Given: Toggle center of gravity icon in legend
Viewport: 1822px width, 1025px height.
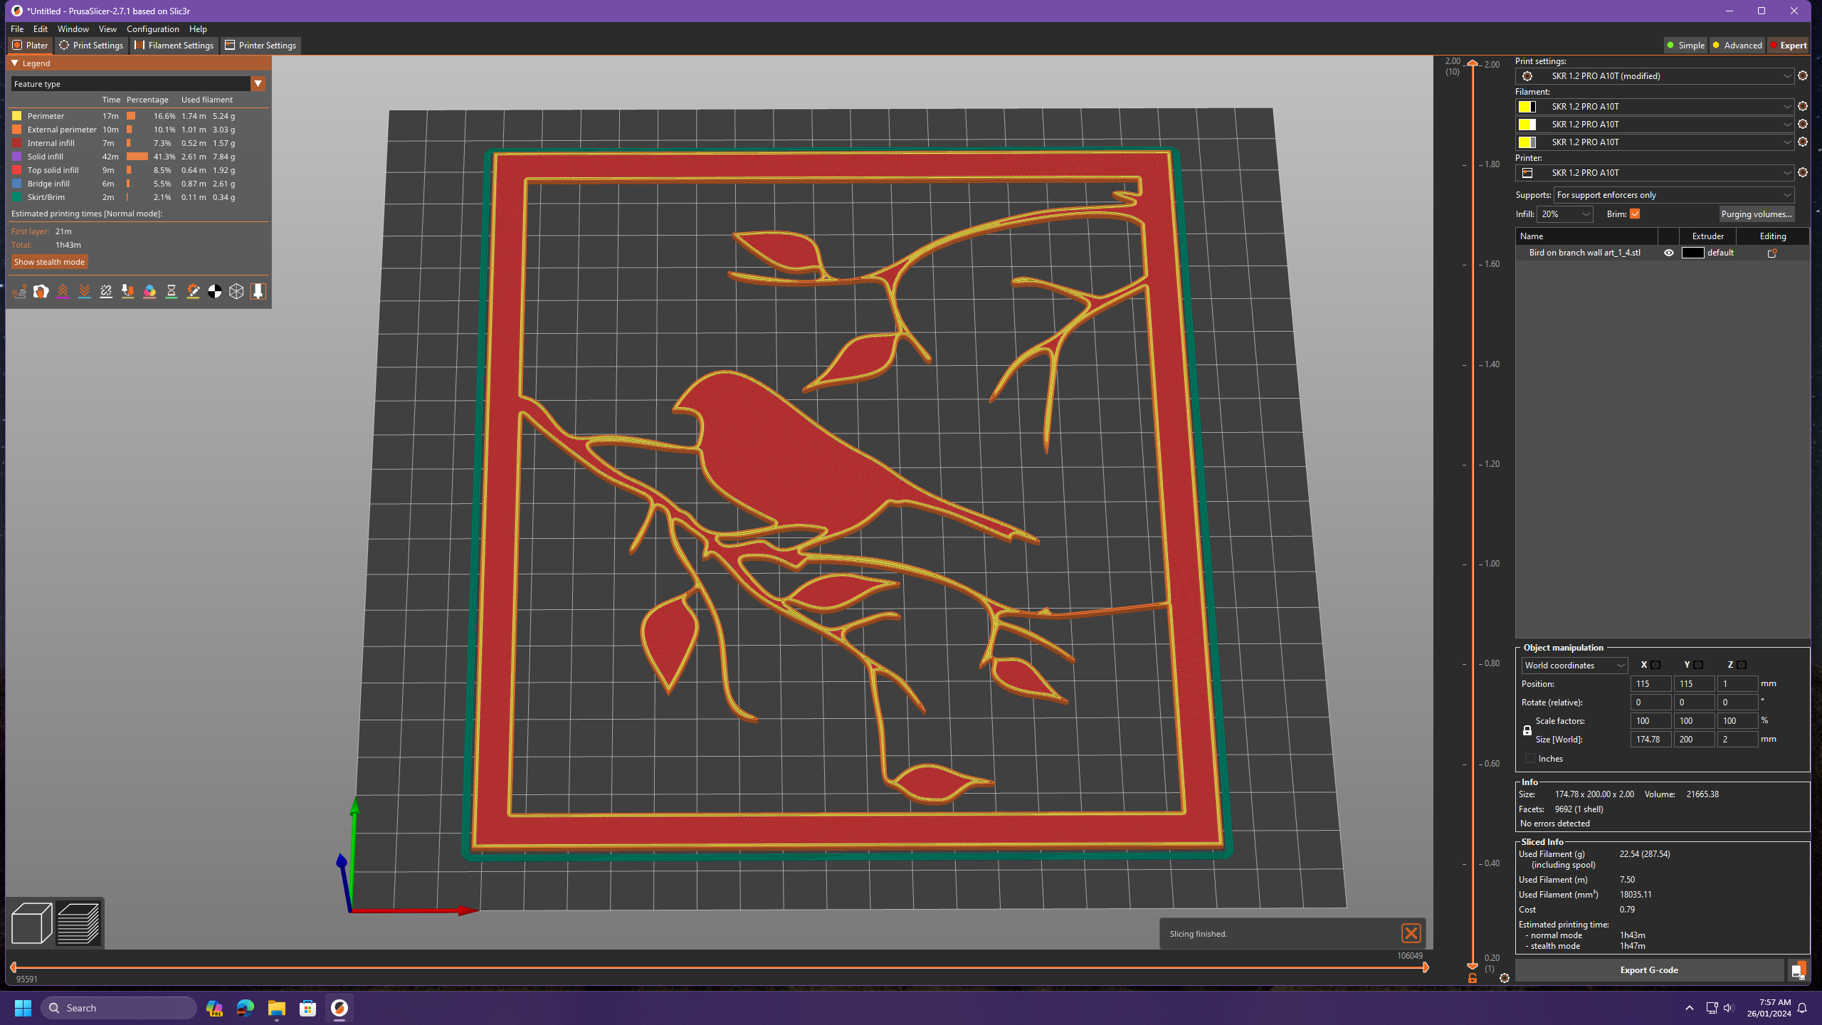Looking at the screenshot, I should 215,291.
